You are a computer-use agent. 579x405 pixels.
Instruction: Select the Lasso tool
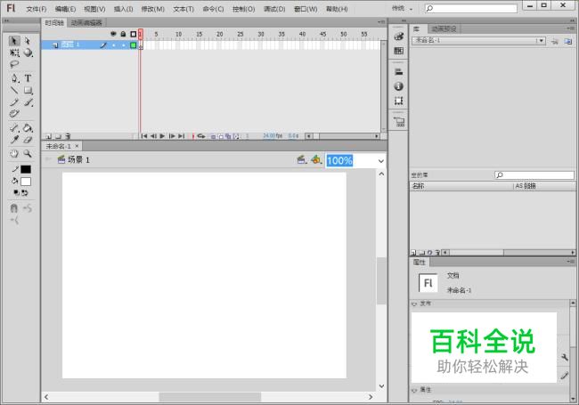pos(14,65)
